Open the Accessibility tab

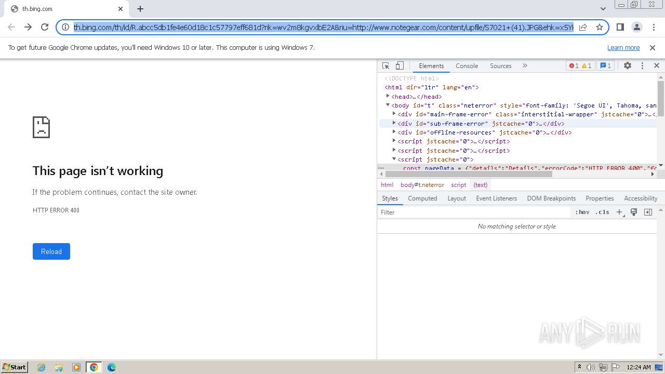641,198
